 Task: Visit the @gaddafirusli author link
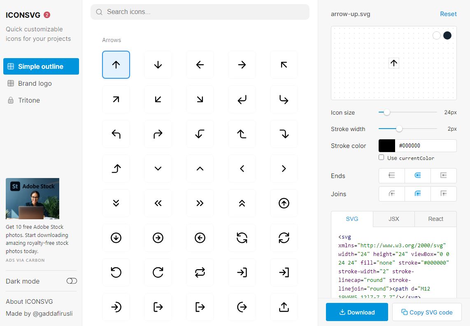coord(52,313)
